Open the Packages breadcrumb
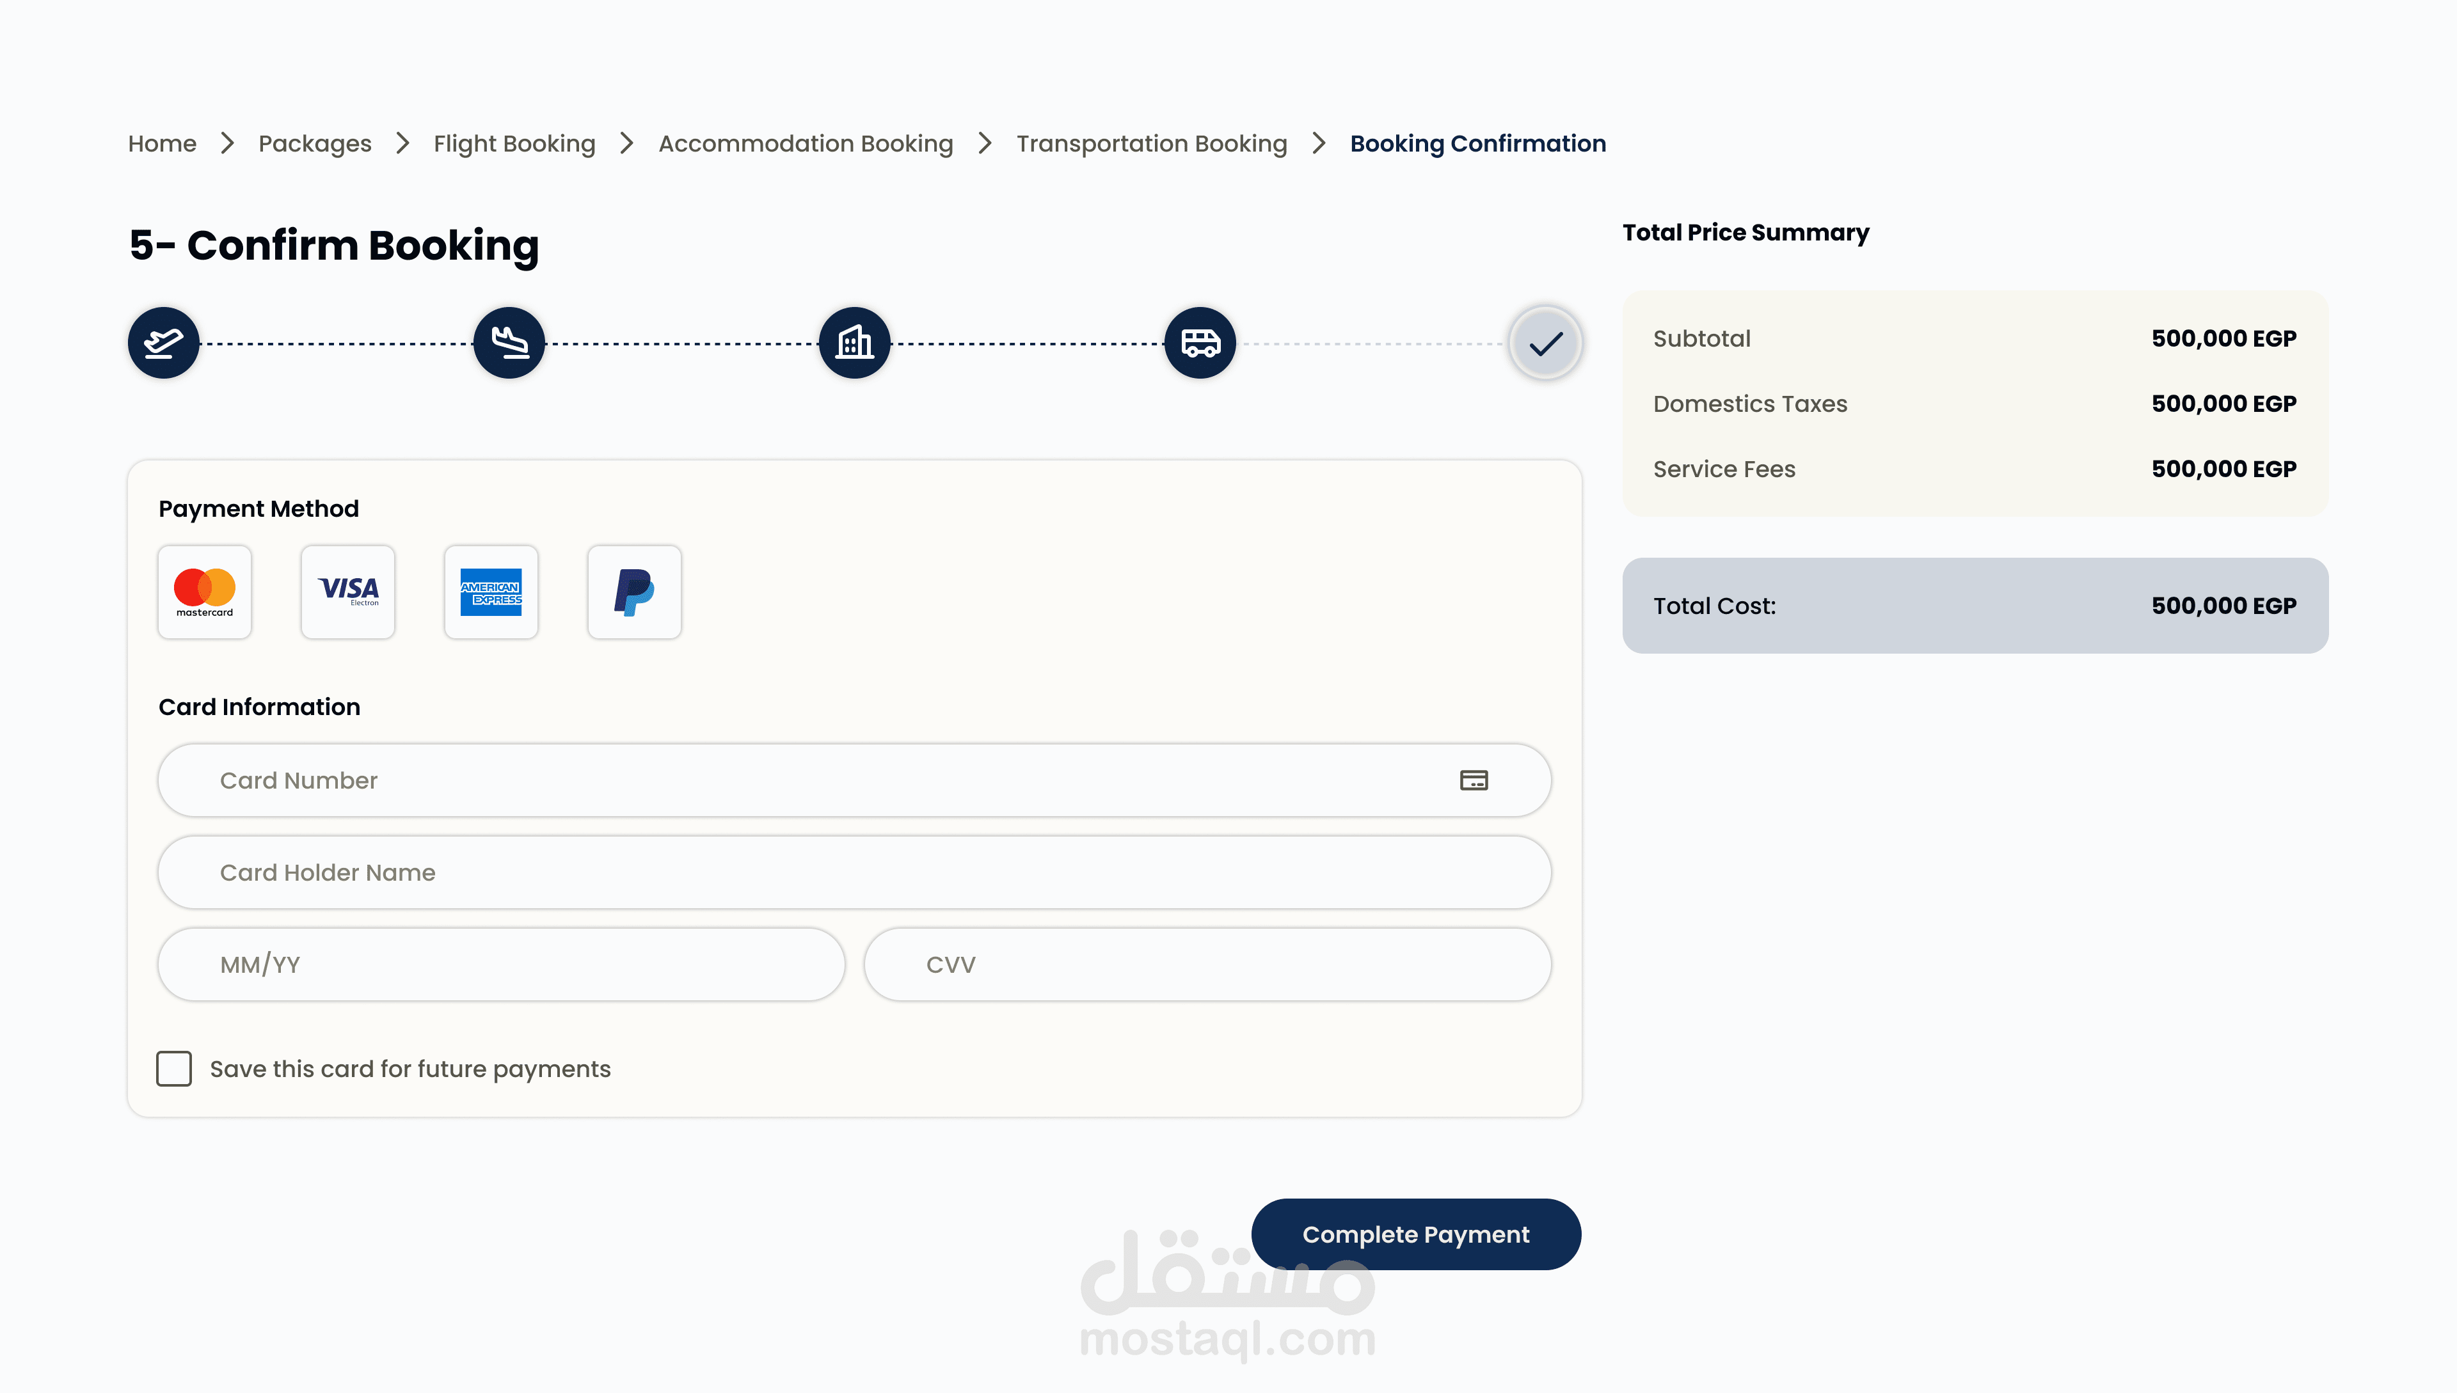2457x1393 pixels. coord(315,143)
